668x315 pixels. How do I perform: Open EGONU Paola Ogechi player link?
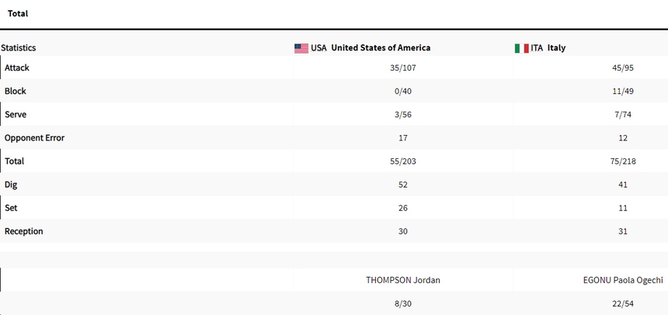[x=622, y=280]
